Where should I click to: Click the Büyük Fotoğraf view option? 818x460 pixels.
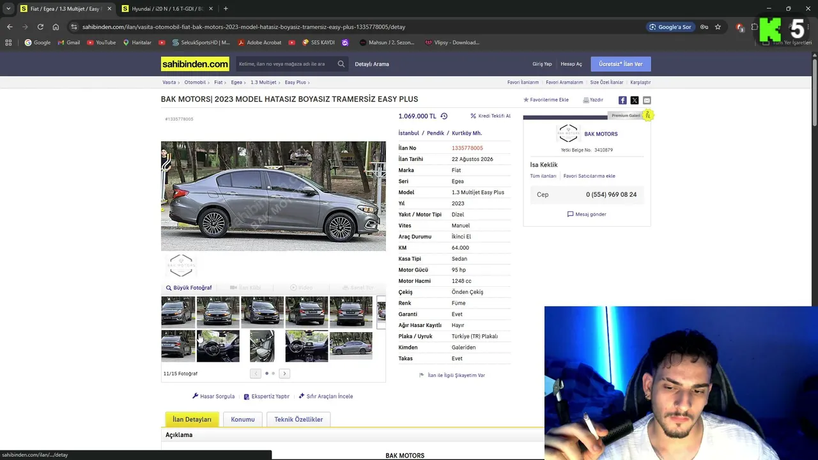(x=189, y=288)
